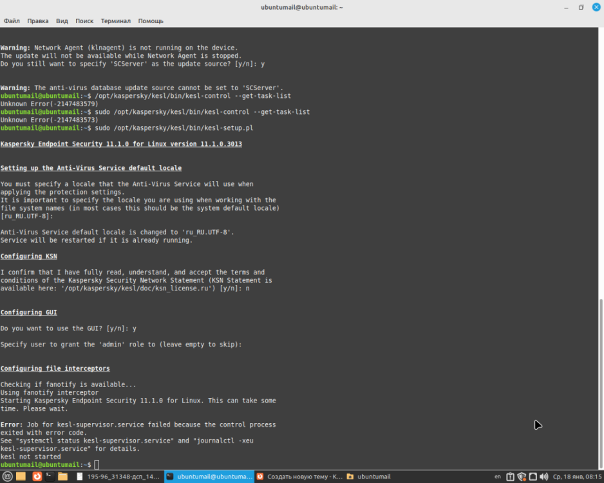Switch to the 195-96_31348 document window
604x483 pixels.
coord(118,477)
